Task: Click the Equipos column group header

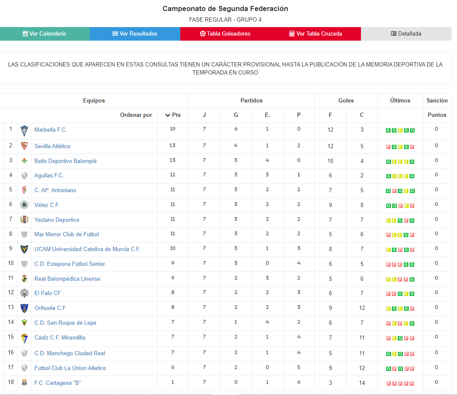Action: 94,101
